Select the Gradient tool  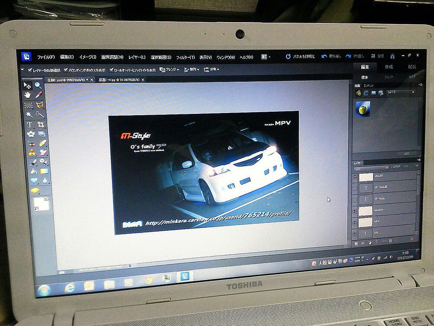point(44,171)
